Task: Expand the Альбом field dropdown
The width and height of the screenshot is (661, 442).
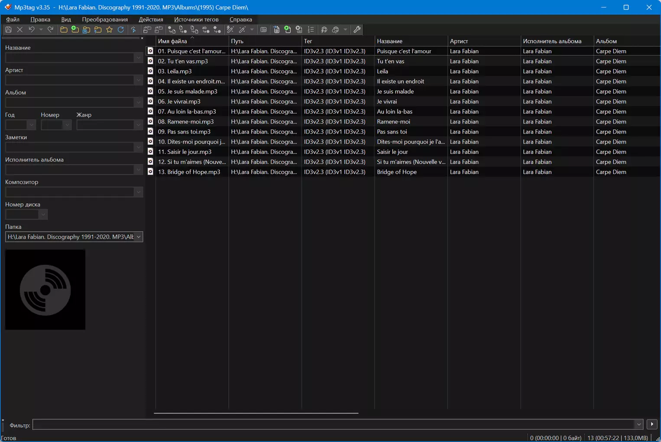Action: point(138,102)
